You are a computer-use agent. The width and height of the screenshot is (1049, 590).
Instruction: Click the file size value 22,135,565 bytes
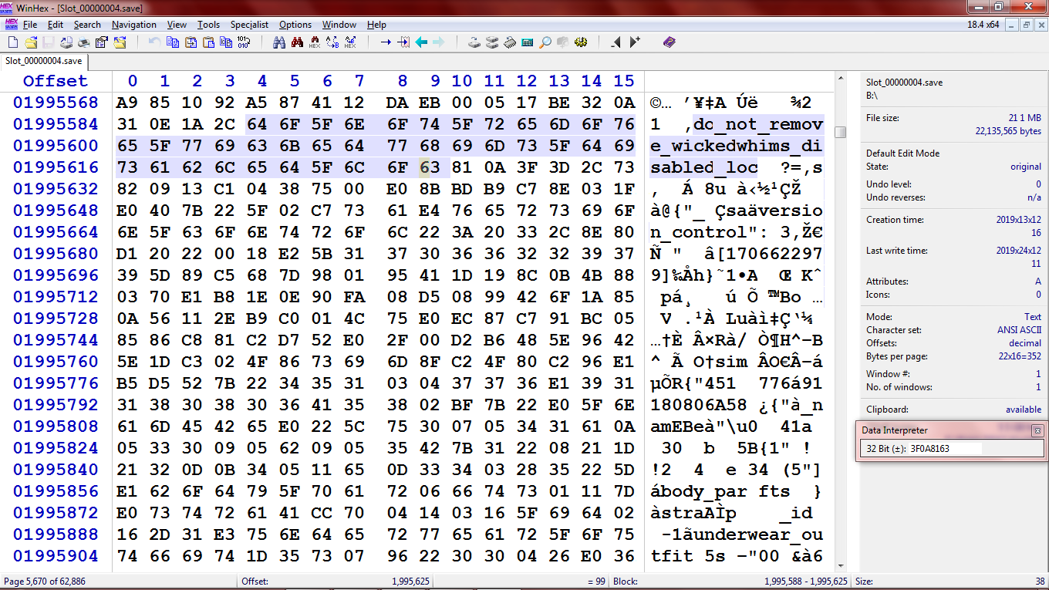[x=1009, y=131]
